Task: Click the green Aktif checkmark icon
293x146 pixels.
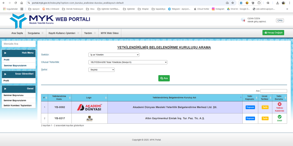Action: (x=280, y=117)
